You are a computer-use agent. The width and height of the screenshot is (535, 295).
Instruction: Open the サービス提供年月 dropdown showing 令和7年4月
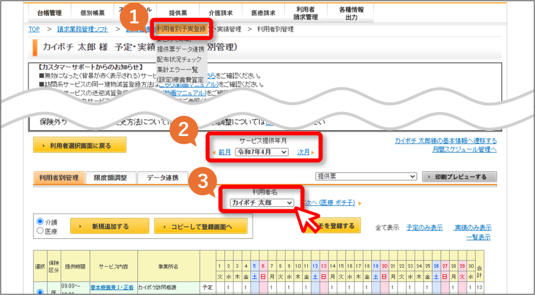pyautogui.click(x=262, y=152)
